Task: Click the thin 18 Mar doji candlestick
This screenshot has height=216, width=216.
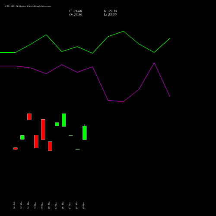Action: [x=78, y=149]
